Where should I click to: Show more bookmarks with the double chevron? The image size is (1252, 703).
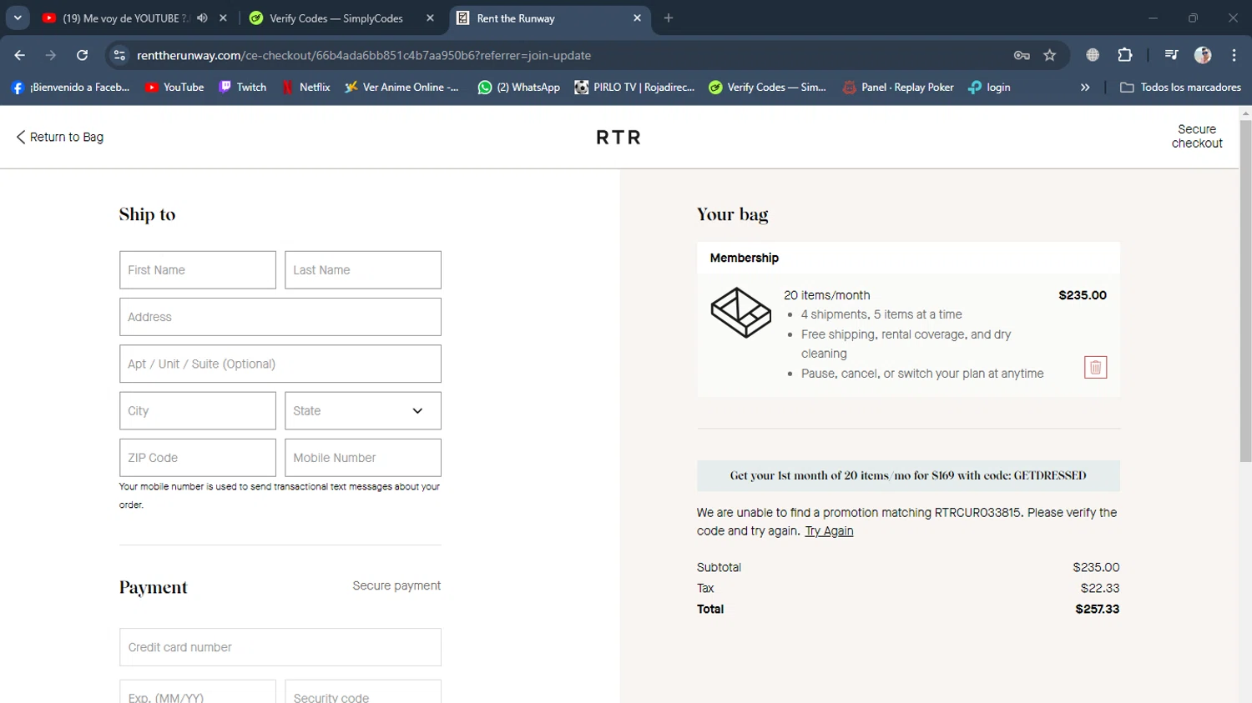(x=1085, y=87)
